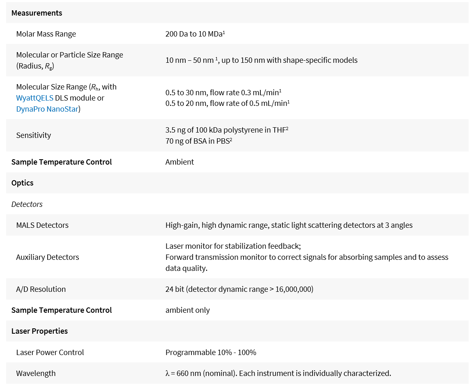This screenshot has height=385, width=469.
Task: Click the MALS Detectors row label
Action: [x=42, y=225]
